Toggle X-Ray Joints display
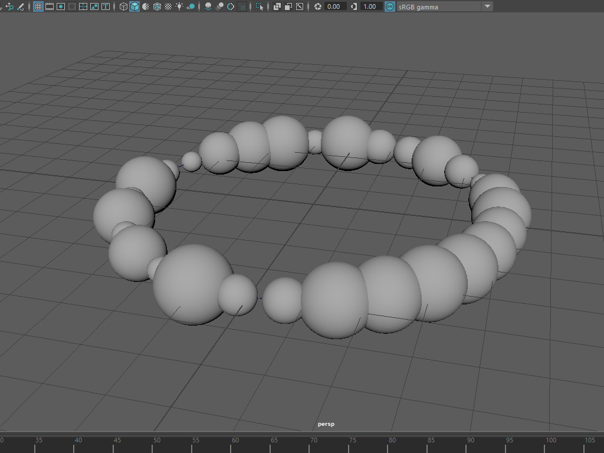 [299, 6]
